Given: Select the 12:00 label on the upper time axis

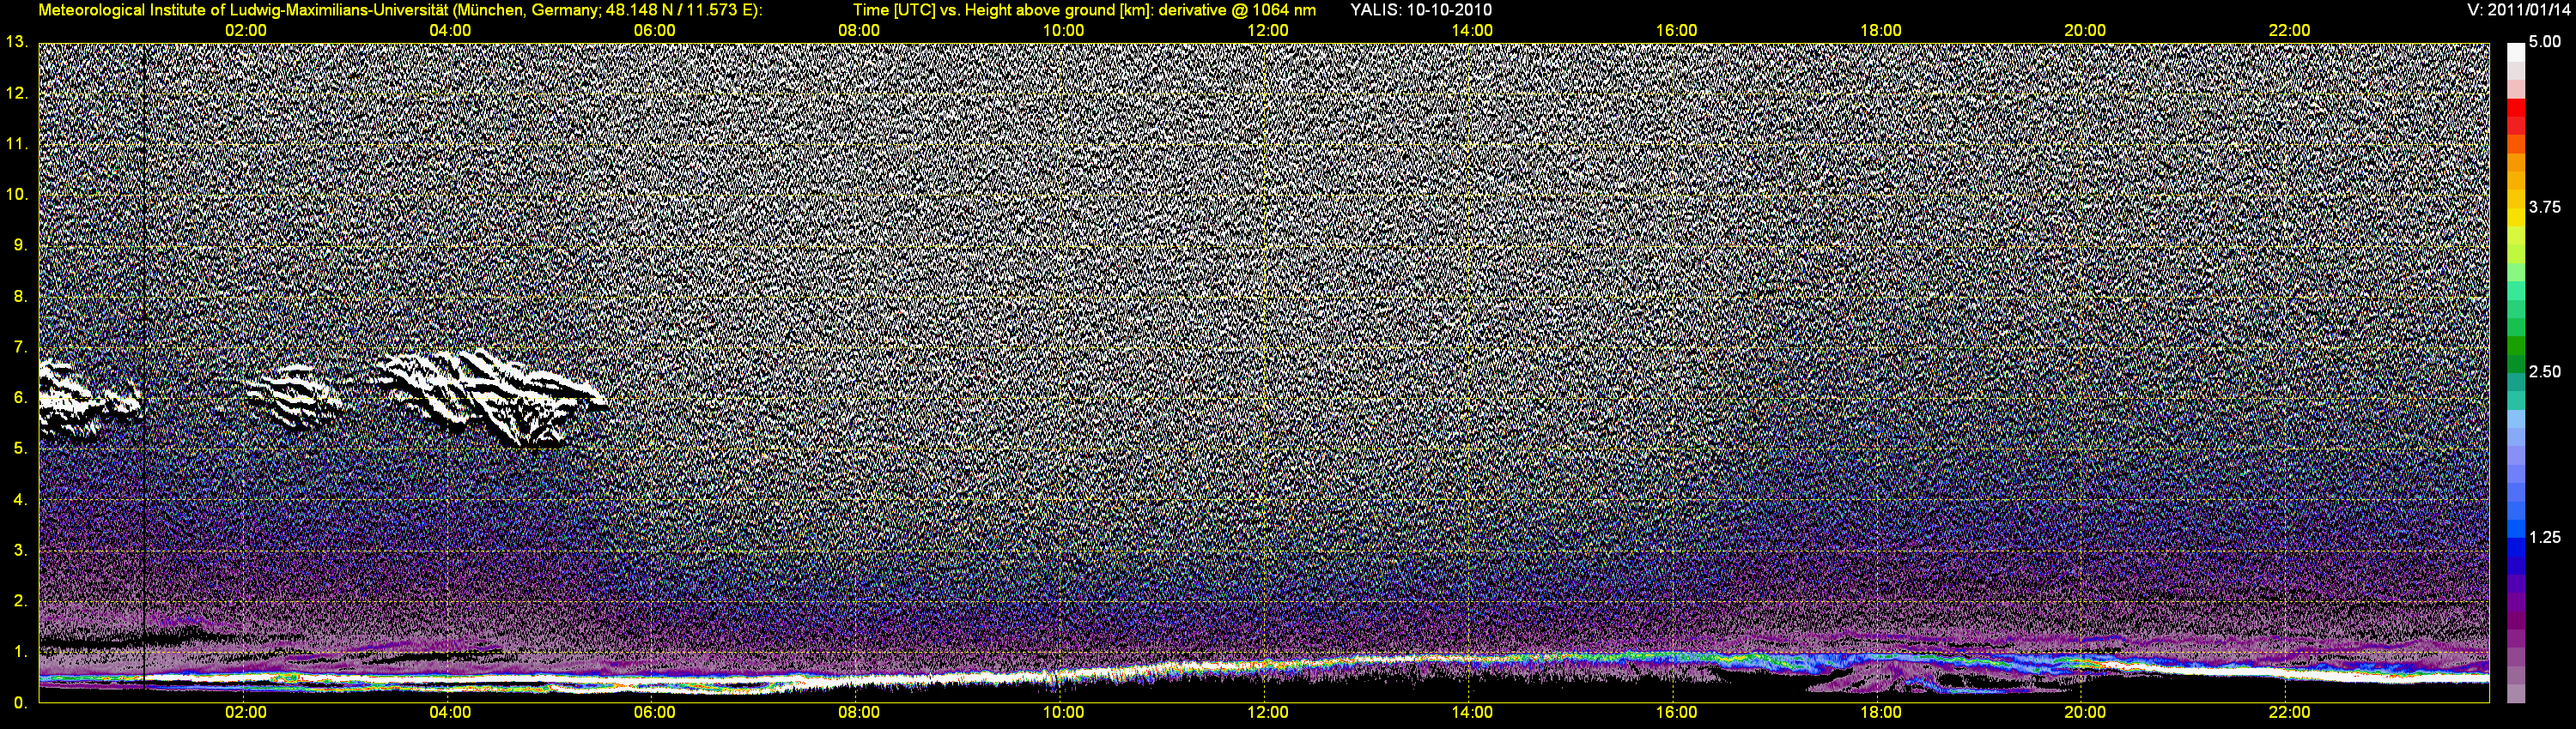Looking at the screenshot, I should pyautogui.click(x=1267, y=31).
